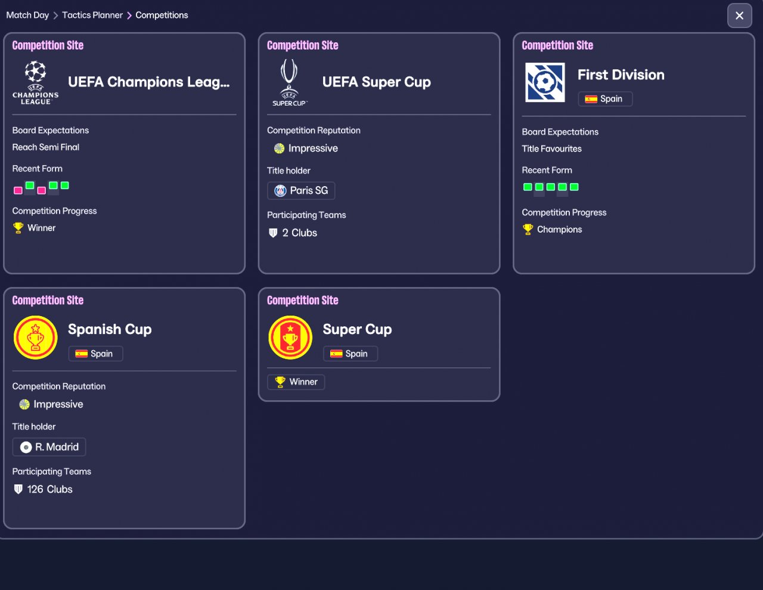Click the reputation icon in Spanish Cup card

pos(24,404)
